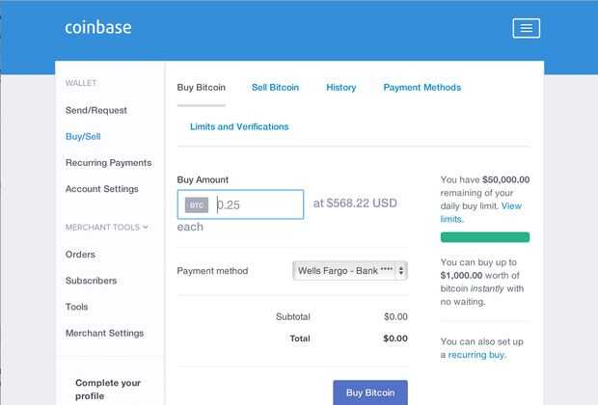Switch to the Sell Bitcoin tab
Image resolution: width=598 pixels, height=405 pixels.
pos(275,88)
